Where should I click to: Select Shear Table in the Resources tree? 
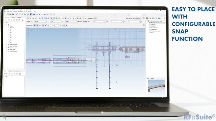click(x=12, y=49)
